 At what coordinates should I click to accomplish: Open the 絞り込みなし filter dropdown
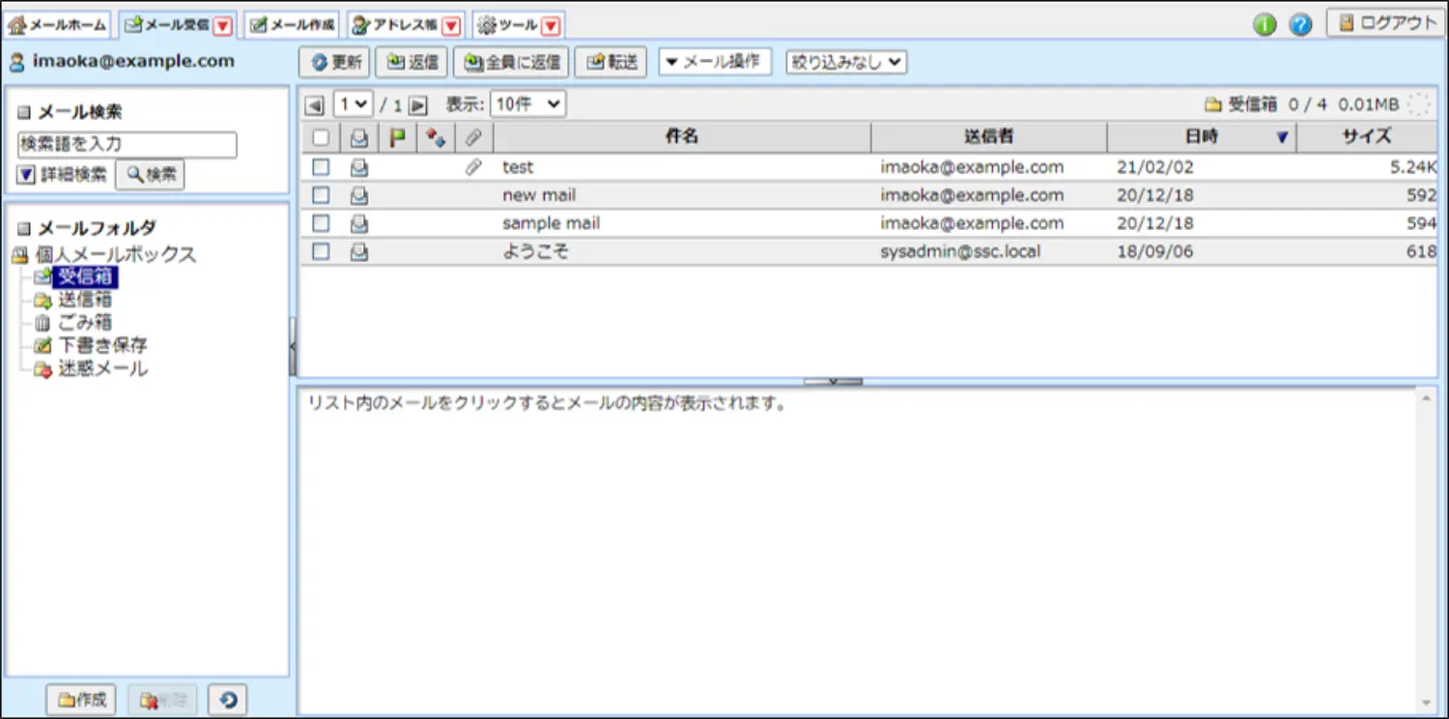point(847,63)
